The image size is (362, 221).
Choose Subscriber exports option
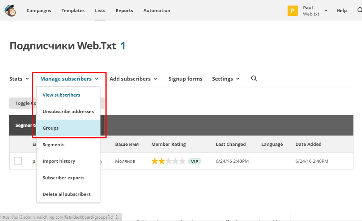68,178
